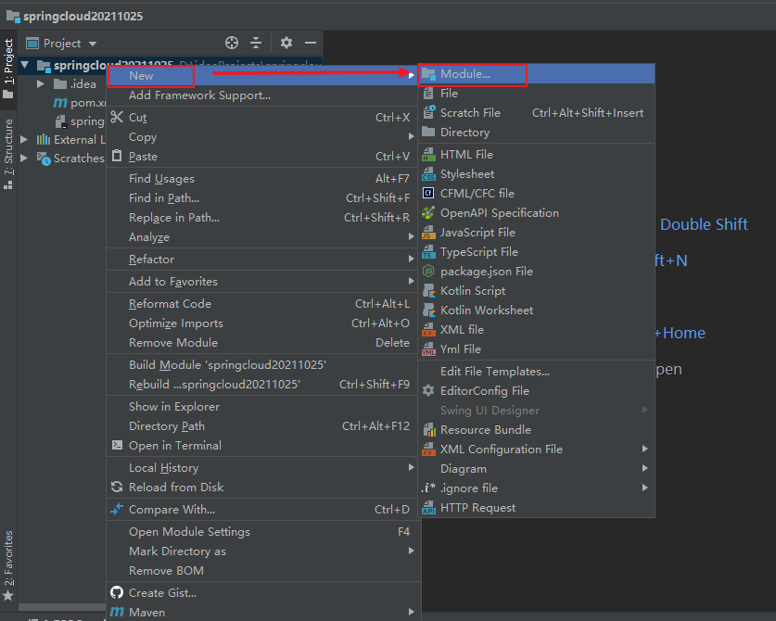
Task: Click the Kotlin Script icon
Action: click(x=428, y=290)
